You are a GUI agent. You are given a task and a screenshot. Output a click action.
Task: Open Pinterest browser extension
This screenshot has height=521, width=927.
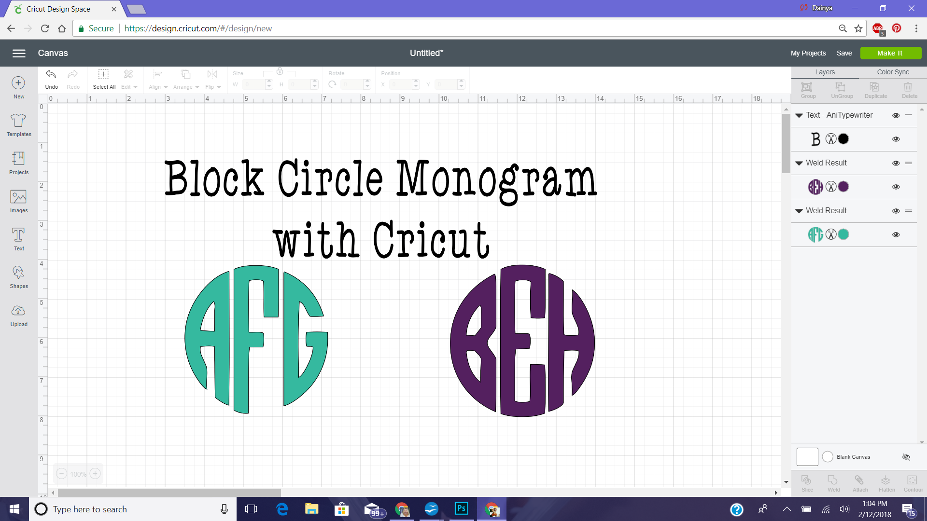pyautogui.click(x=897, y=28)
